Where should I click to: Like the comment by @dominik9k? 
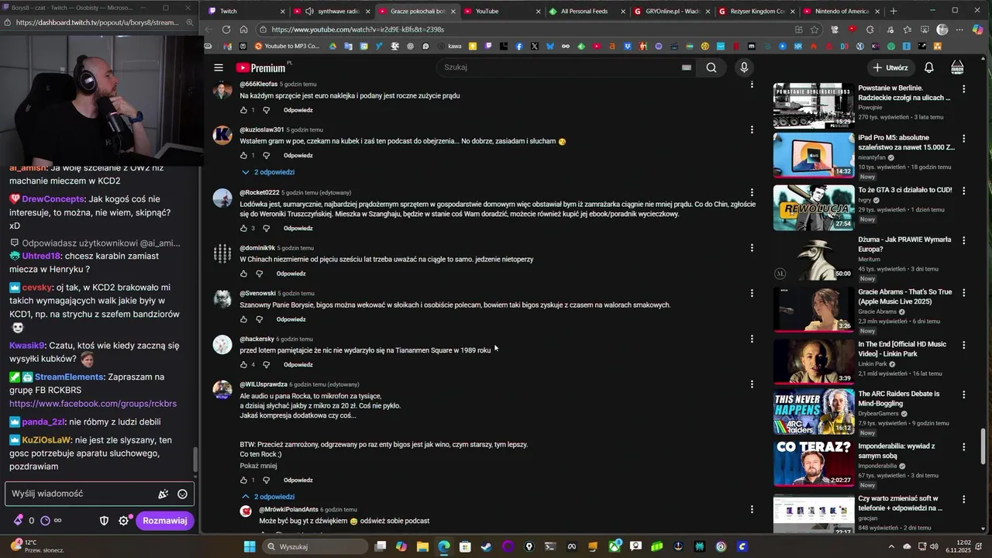(243, 274)
